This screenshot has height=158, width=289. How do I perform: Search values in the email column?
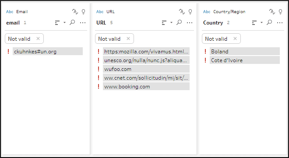click(x=72, y=22)
